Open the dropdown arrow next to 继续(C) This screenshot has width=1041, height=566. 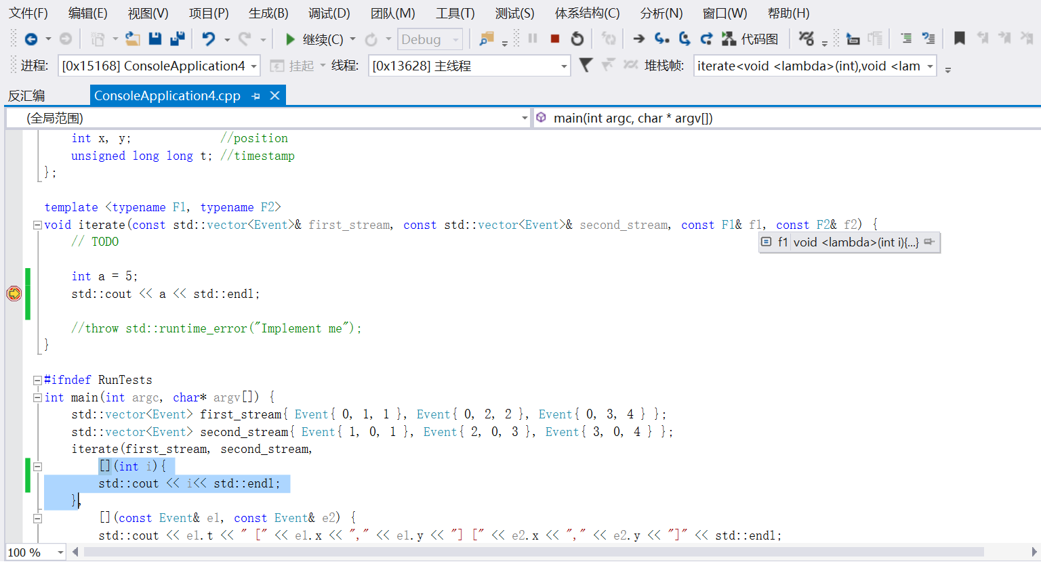click(352, 39)
